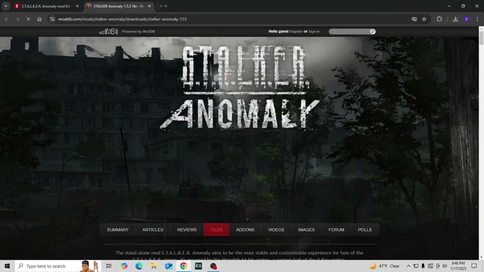
Task: Open the volume control in the tray
Action: pyautogui.click(x=445, y=266)
